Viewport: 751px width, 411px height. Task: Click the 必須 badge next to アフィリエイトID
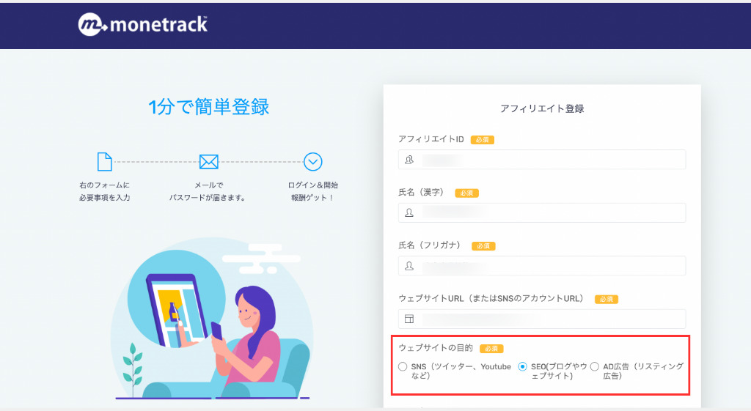(483, 140)
